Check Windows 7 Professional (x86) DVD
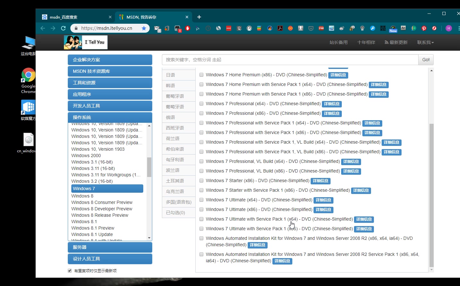 [x=201, y=113]
